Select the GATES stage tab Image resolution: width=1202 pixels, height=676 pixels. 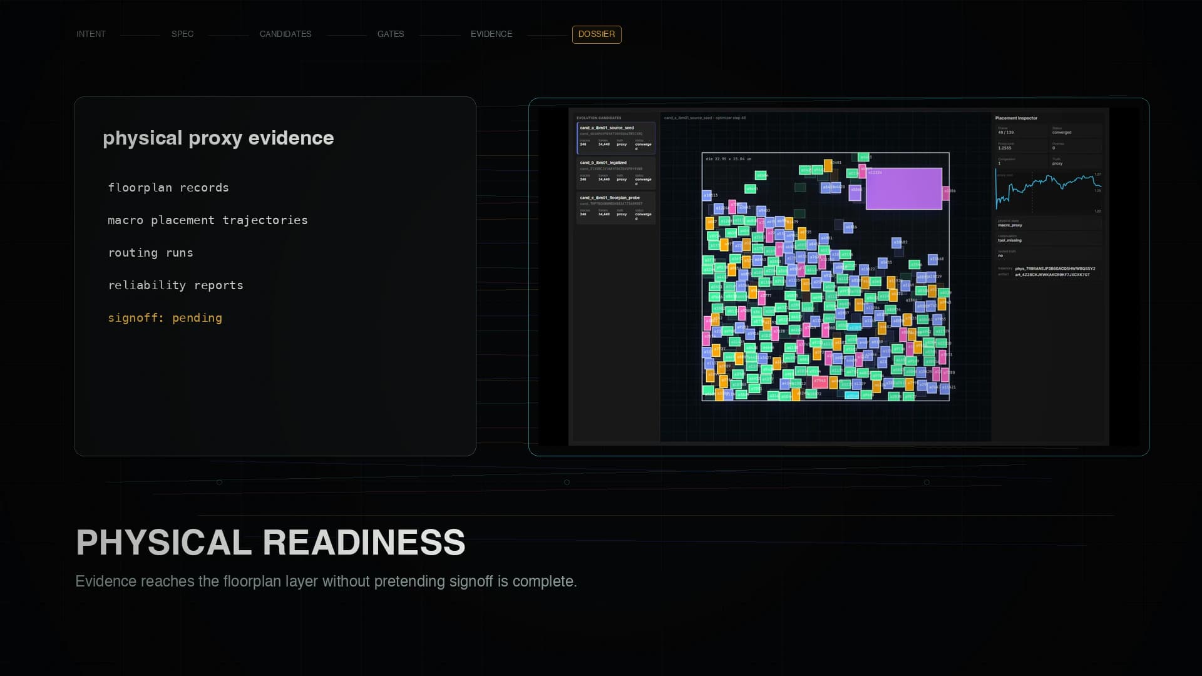(x=391, y=34)
